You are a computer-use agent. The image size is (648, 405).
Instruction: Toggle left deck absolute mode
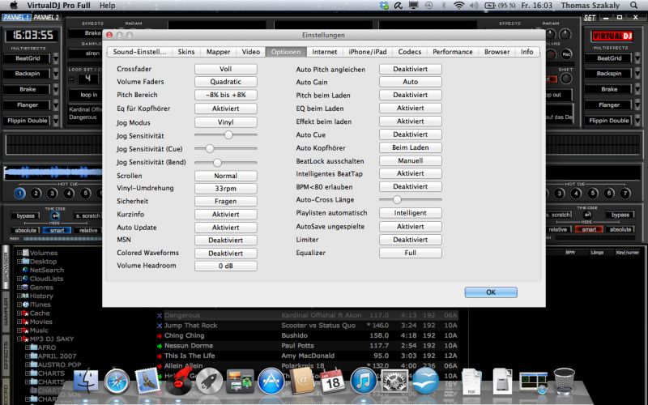click(26, 230)
